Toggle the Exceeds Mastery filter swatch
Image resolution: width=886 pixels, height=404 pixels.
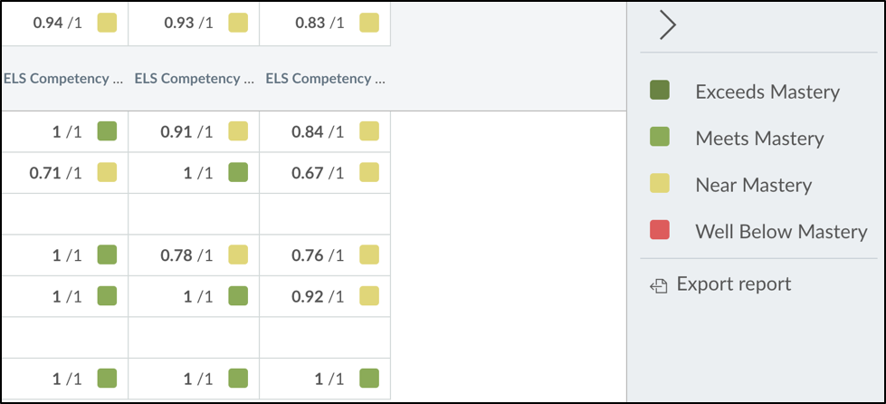pos(660,91)
